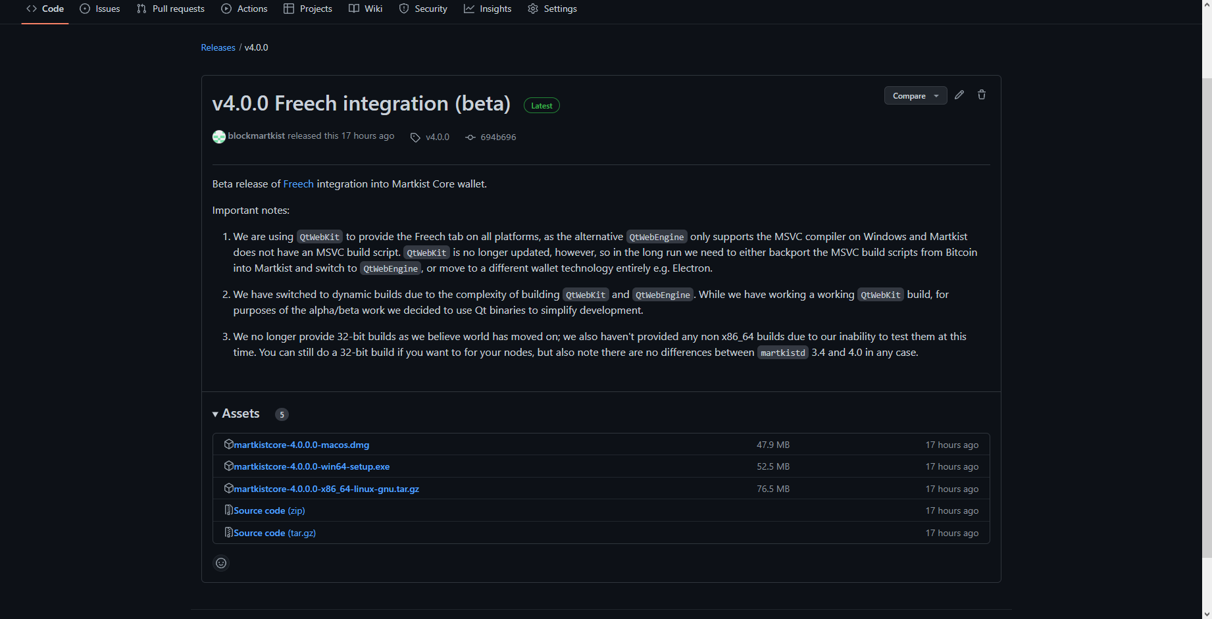This screenshot has height=619, width=1212.
Task: Click the Latest release badge
Action: pyautogui.click(x=542, y=105)
